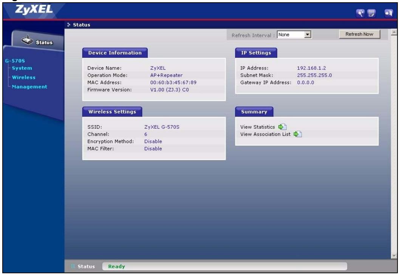The width and height of the screenshot is (399, 274).
Task: Click the AP+Repeater operation mode value
Action: pyautogui.click(x=166, y=75)
